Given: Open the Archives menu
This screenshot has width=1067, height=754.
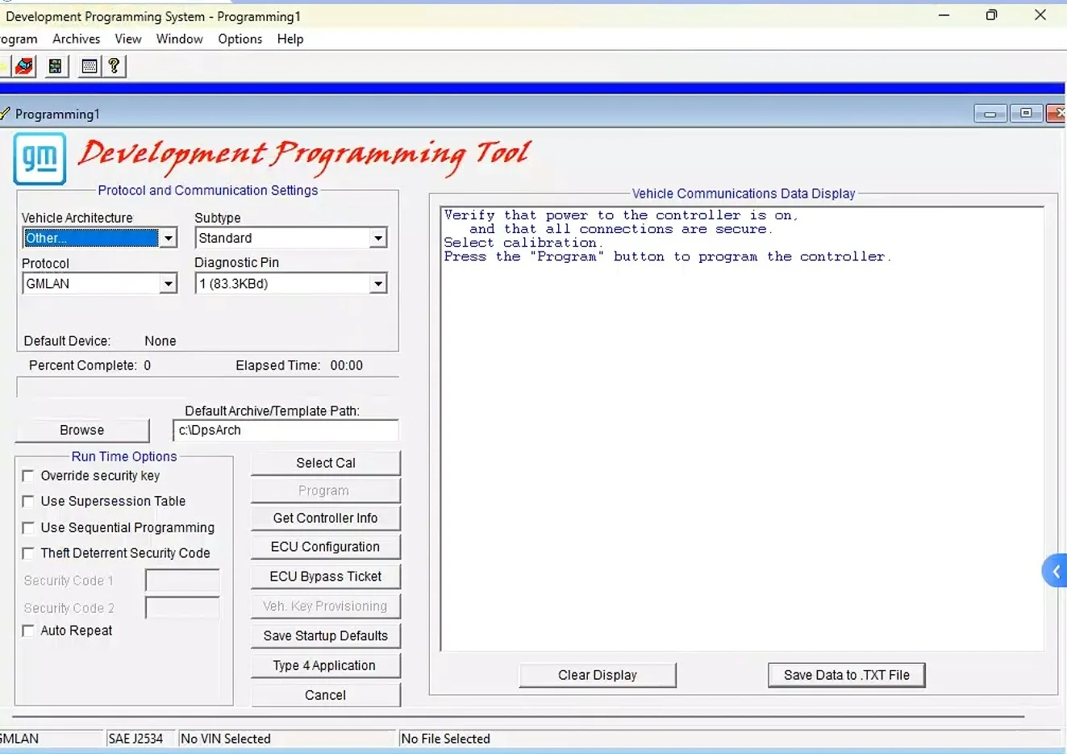Looking at the screenshot, I should point(77,39).
